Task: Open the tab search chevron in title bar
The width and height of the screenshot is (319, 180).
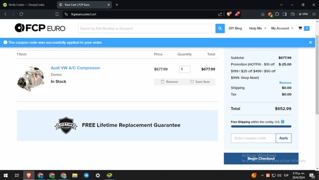Action: pyautogui.click(x=282, y=4)
